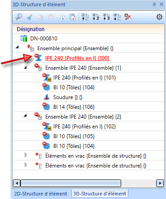Collapse Ensemble IPE 240 {1} node
The width and height of the screenshot is (166, 199).
coord(25,67)
